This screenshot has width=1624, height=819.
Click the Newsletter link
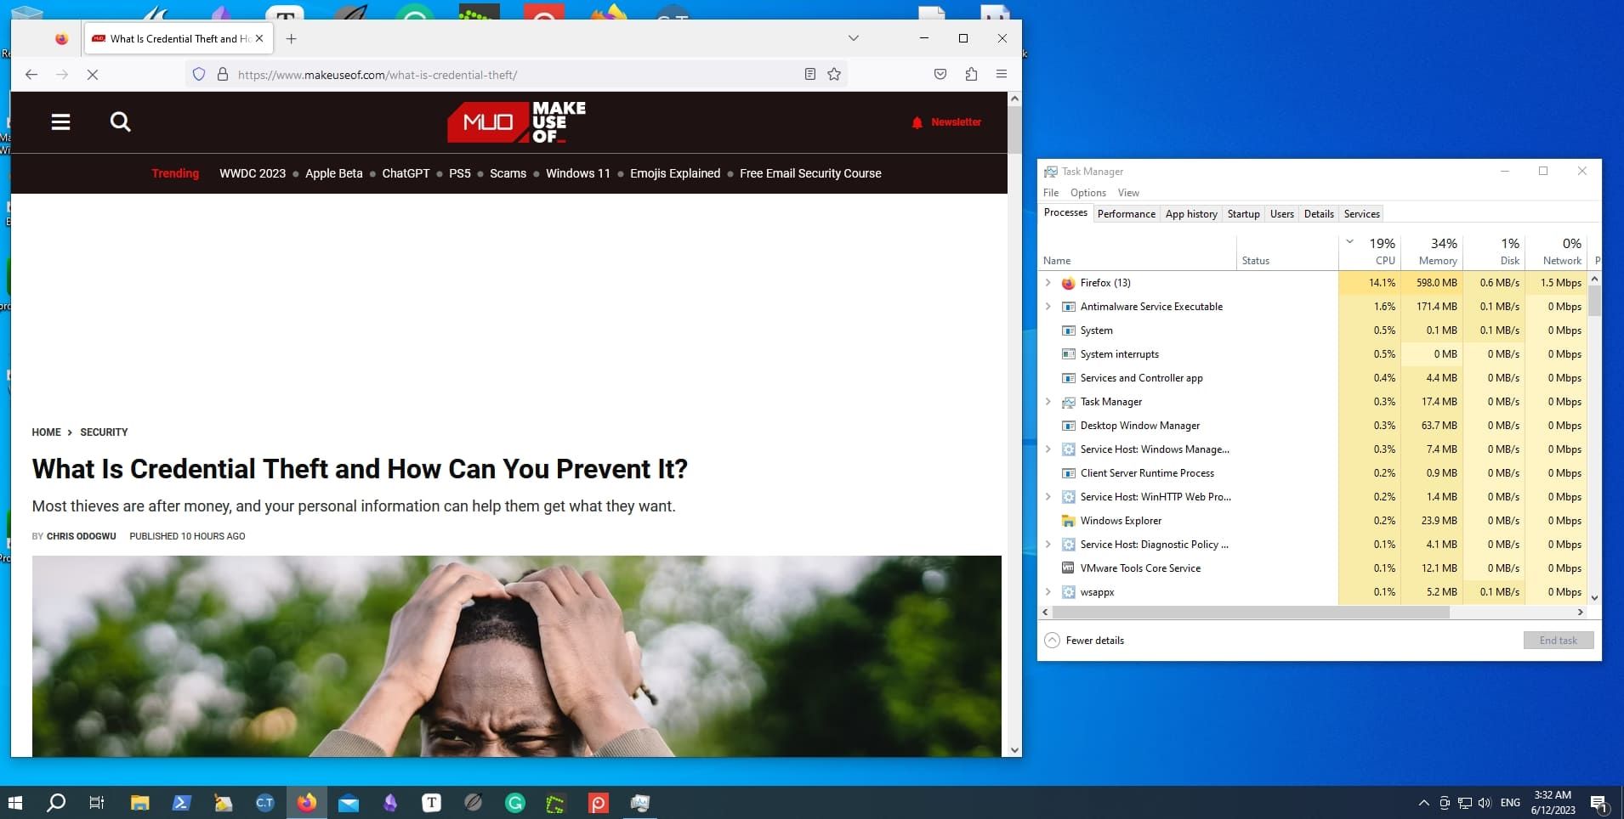[955, 122]
